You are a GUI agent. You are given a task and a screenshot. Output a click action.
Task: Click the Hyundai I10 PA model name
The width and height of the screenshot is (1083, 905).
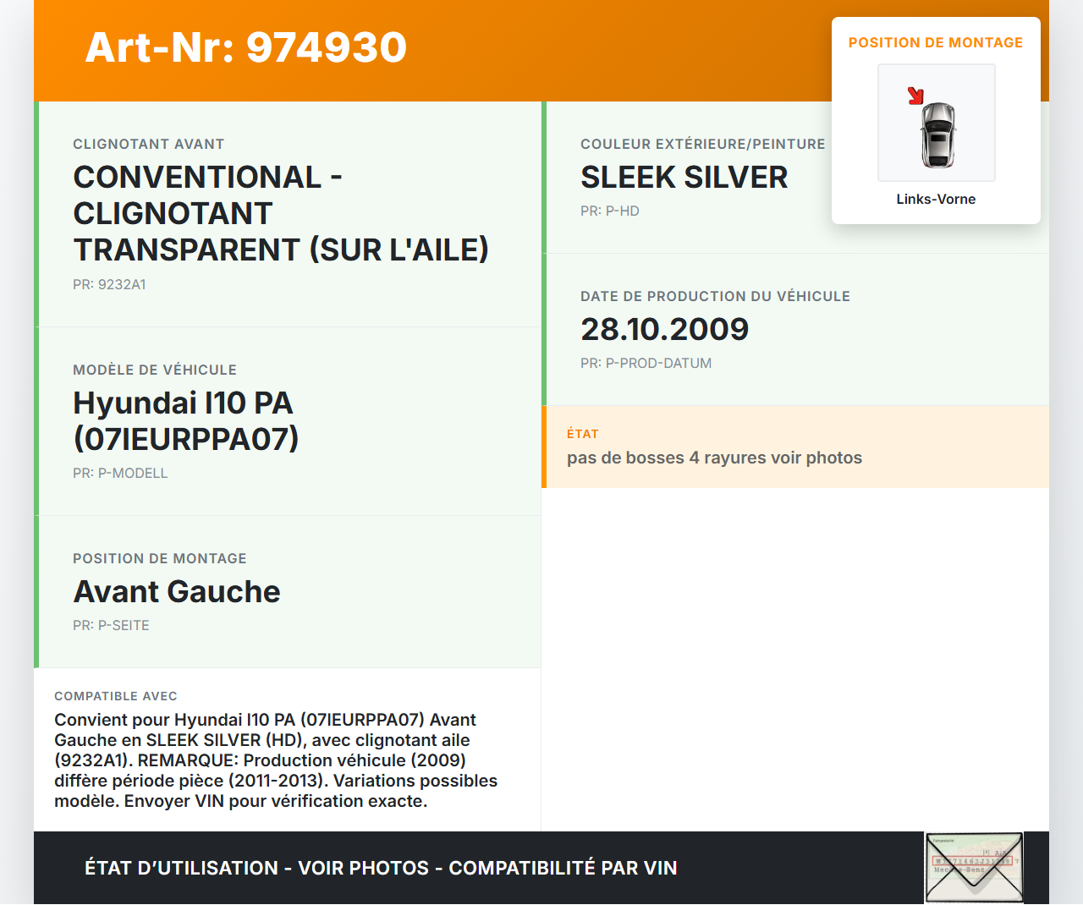pyautogui.click(x=186, y=420)
